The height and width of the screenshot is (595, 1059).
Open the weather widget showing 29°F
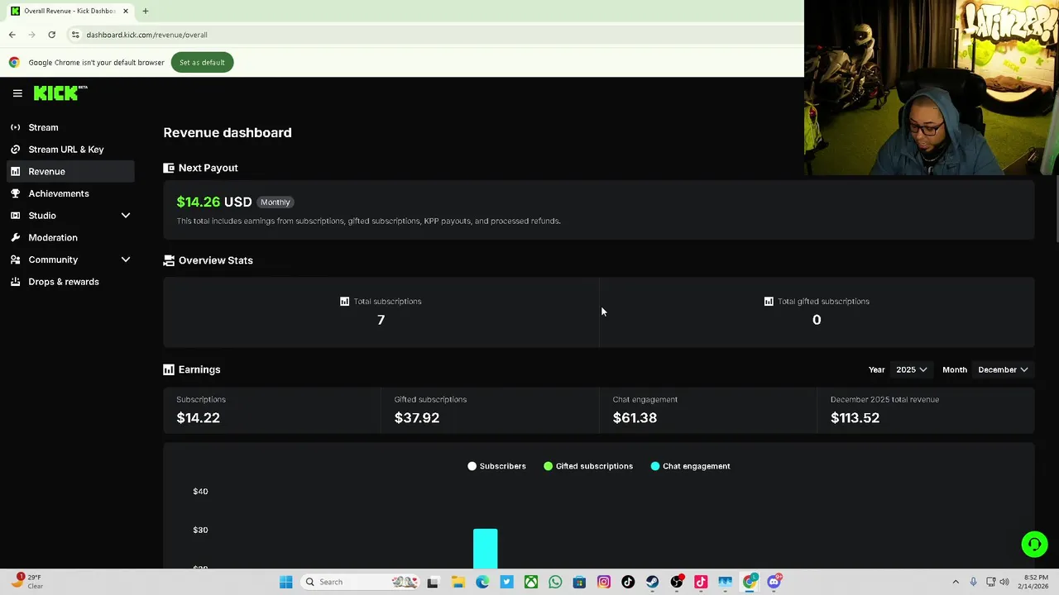tap(26, 582)
